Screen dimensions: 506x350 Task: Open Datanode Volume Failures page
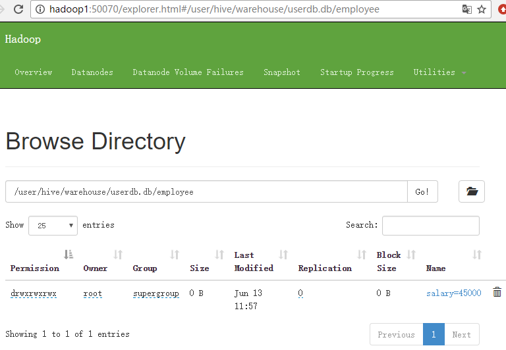tap(188, 72)
